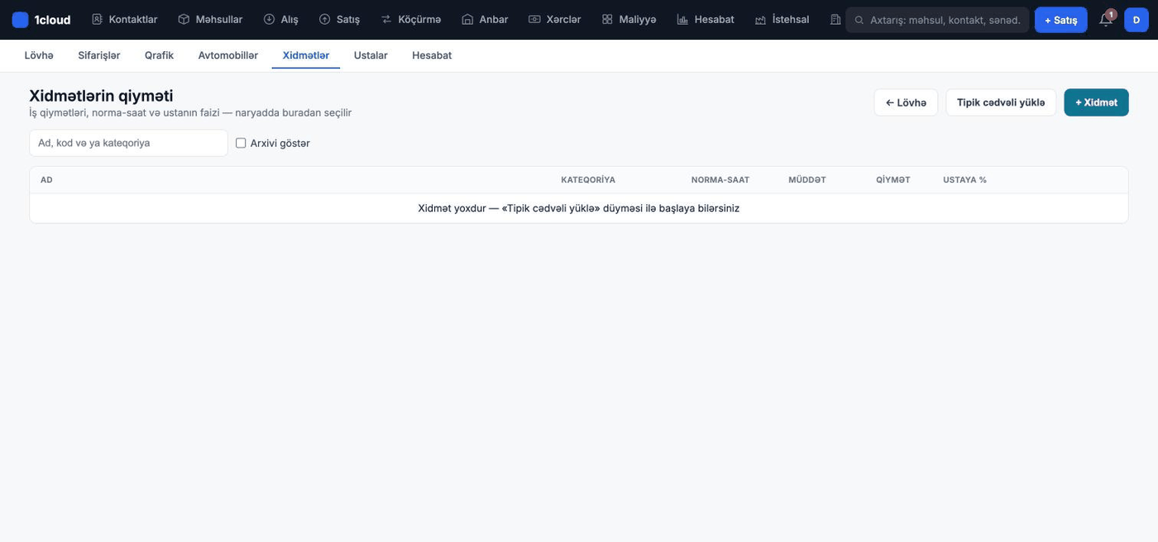Image resolution: width=1158 pixels, height=542 pixels.
Task: Select the Xidmətlər tab
Action: coord(306,55)
